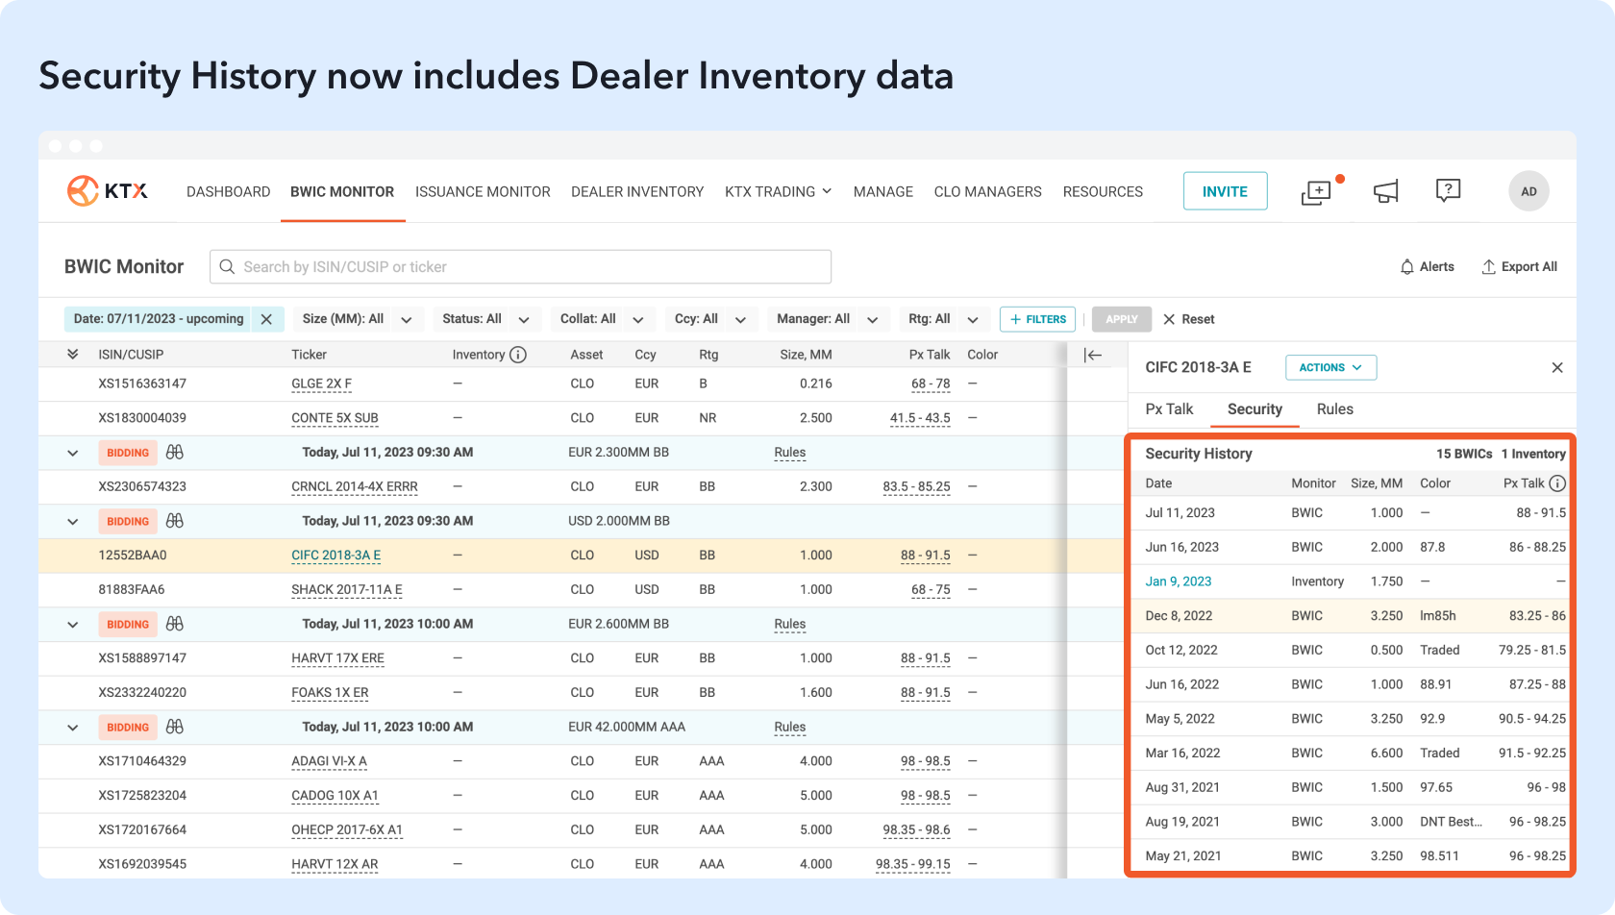Collapse all BWIC groups with double chevron
The width and height of the screenshot is (1615, 915).
tap(72, 355)
